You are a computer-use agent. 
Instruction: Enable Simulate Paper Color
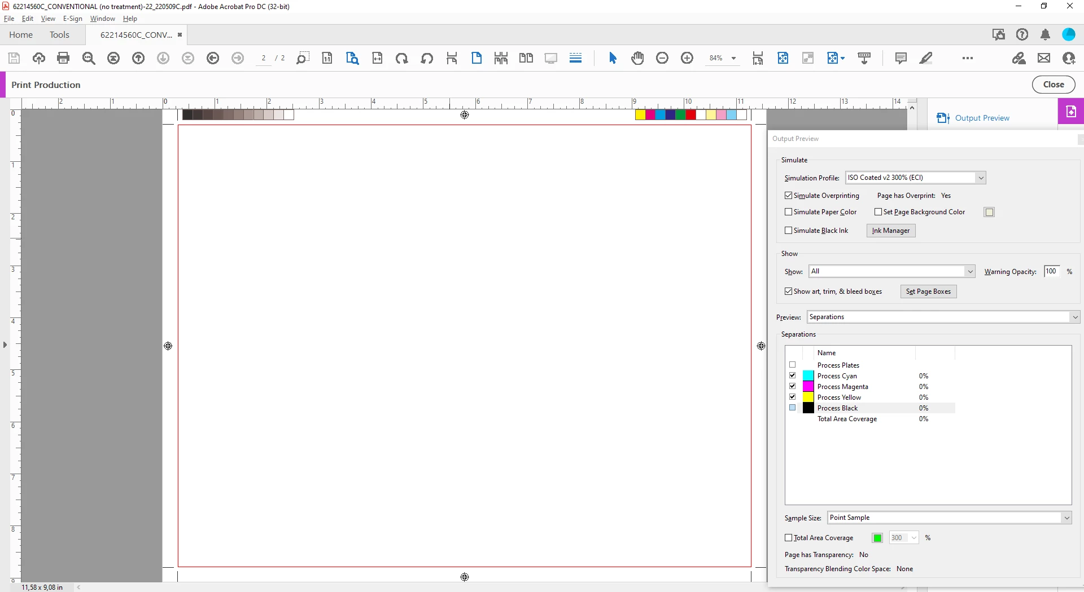(x=789, y=212)
